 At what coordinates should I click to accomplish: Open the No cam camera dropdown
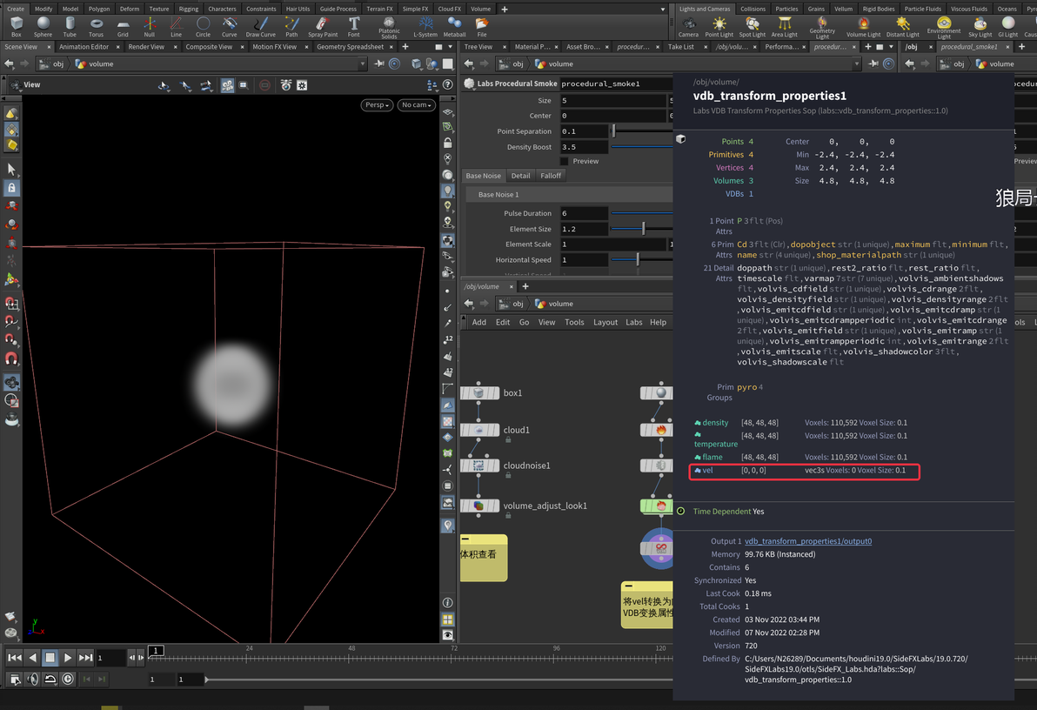[416, 105]
